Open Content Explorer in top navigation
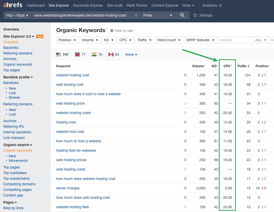Image resolution: width=274 pixels, height=212 pixels. [x=165, y=5]
